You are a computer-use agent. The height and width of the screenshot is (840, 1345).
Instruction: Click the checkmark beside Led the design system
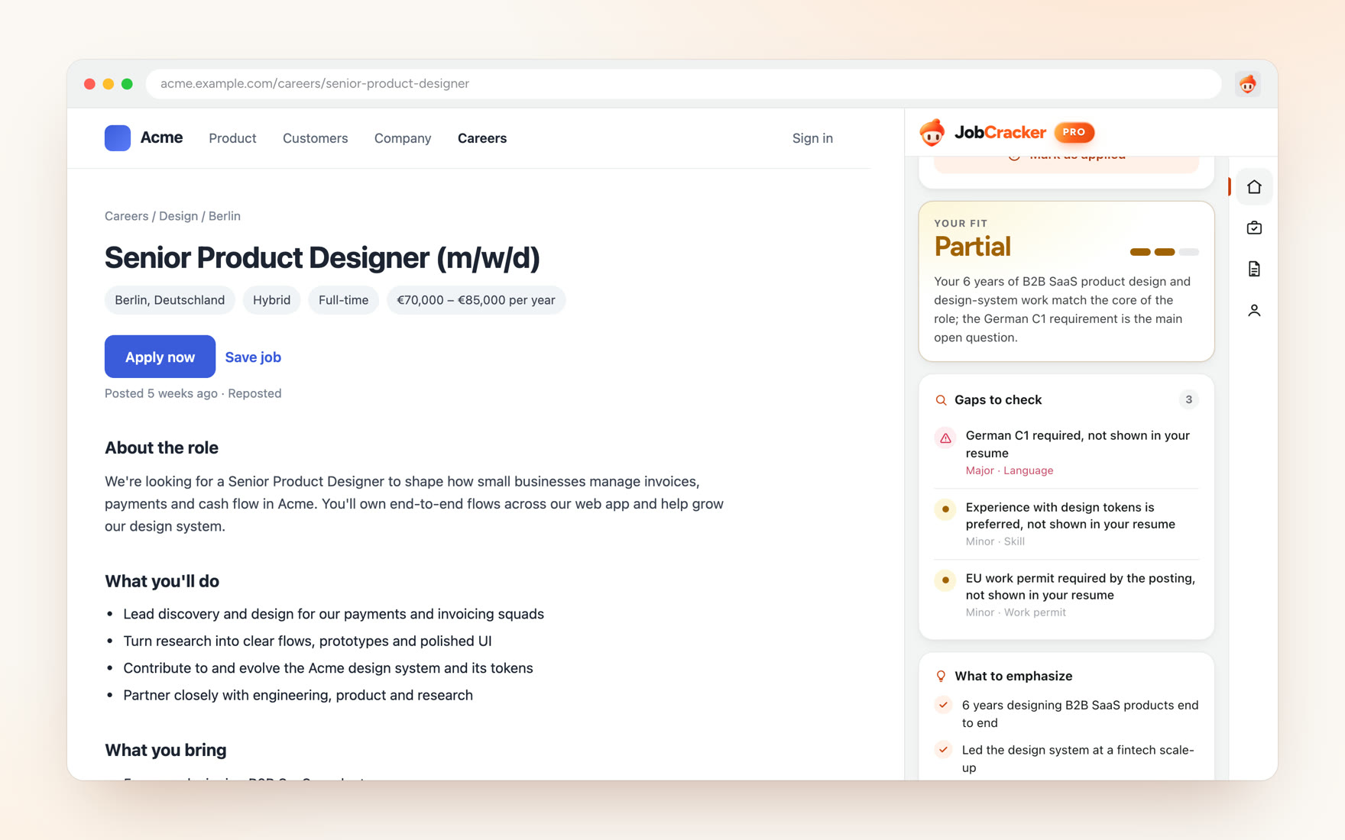(944, 750)
